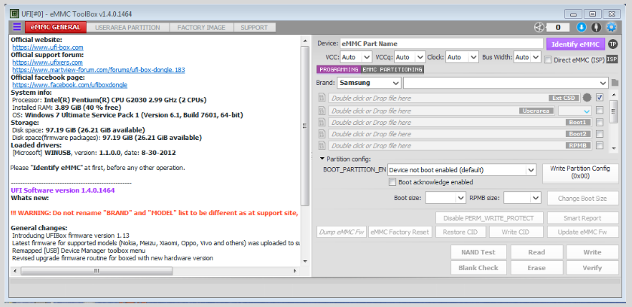Switch to eMMC GENERAL tab
Image resolution: width=632 pixels, height=307 pixels.
[x=56, y=27]
